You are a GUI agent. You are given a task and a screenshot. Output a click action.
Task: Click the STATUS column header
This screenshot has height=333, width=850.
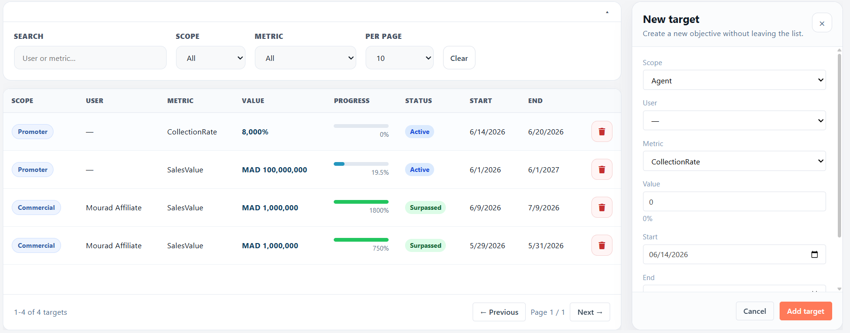coord(418,101)
